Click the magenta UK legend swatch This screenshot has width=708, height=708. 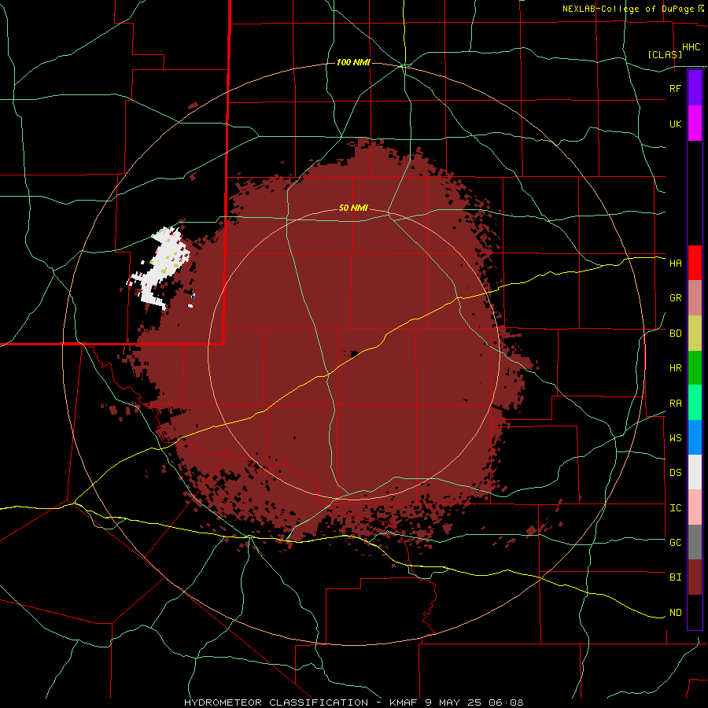click(x=695, y=124)
